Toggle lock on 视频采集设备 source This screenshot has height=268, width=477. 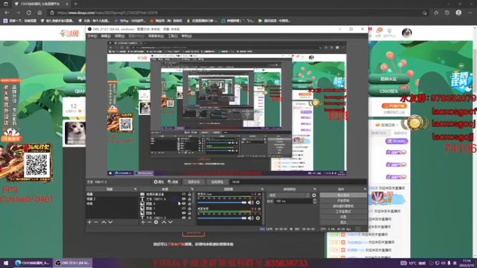pyautogui.click(x=190, y=194)
